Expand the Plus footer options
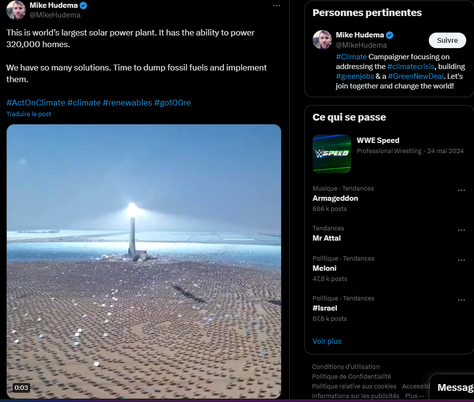 (415, 396)
